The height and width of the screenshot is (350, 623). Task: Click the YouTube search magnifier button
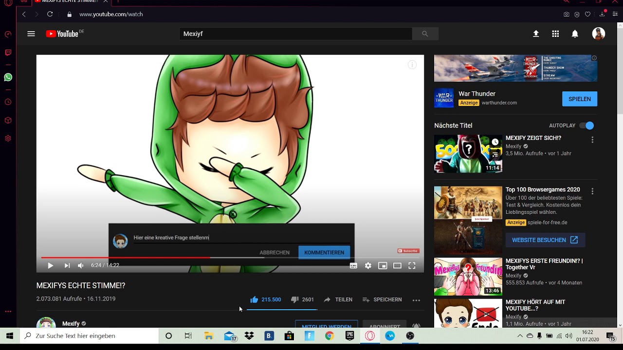pyautogui.click(x=425, y=34)
